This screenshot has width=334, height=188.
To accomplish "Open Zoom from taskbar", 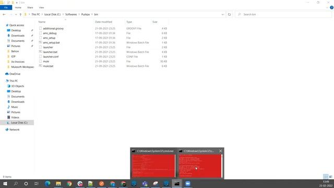I will [x=188, y=183].
